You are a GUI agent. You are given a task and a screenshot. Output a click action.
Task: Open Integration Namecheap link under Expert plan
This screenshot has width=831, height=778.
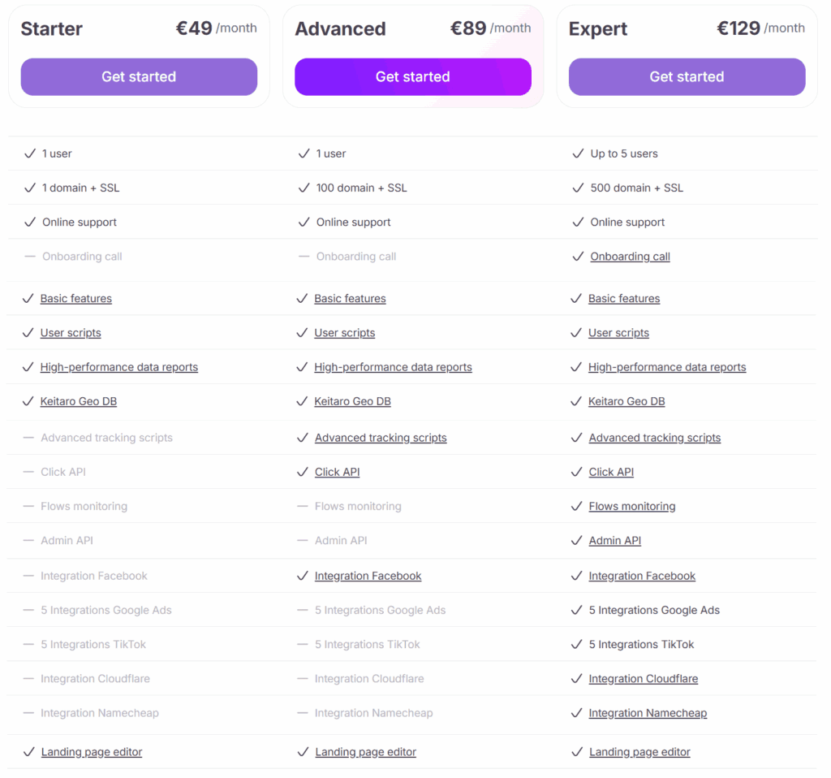point(648,713)
